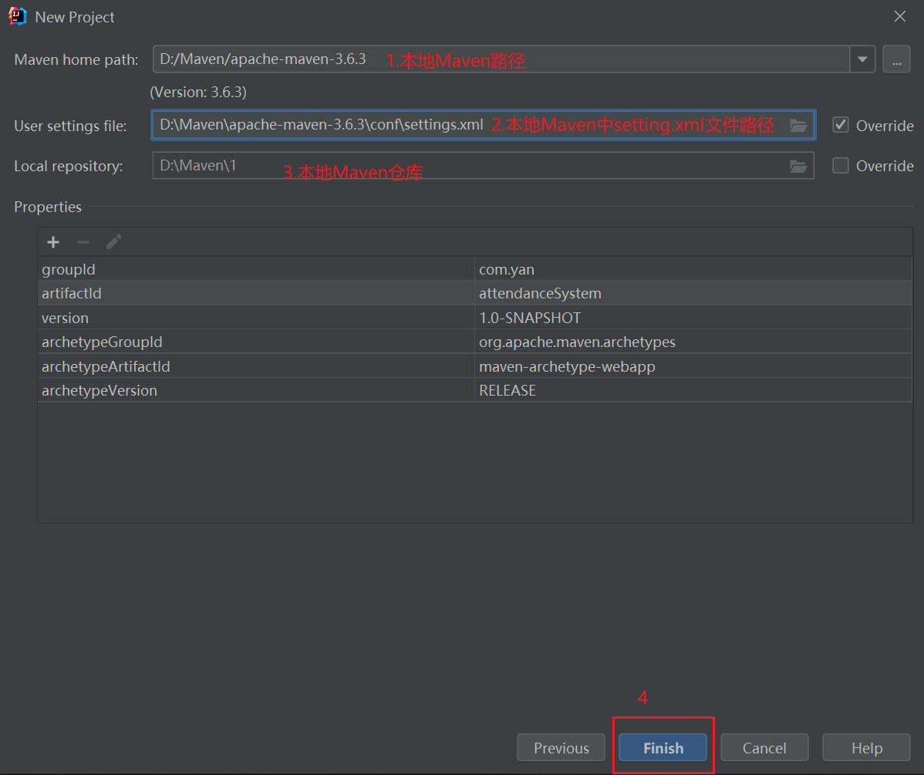Focus the Local repository path field
Viewport: 924px width, 775px height.
tap(484, 166)
